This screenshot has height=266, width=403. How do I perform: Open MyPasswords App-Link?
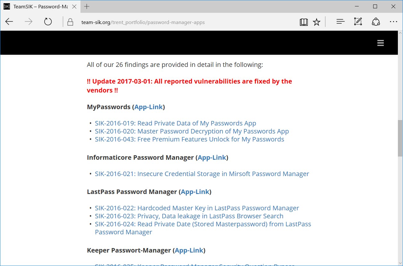(148, 107)
